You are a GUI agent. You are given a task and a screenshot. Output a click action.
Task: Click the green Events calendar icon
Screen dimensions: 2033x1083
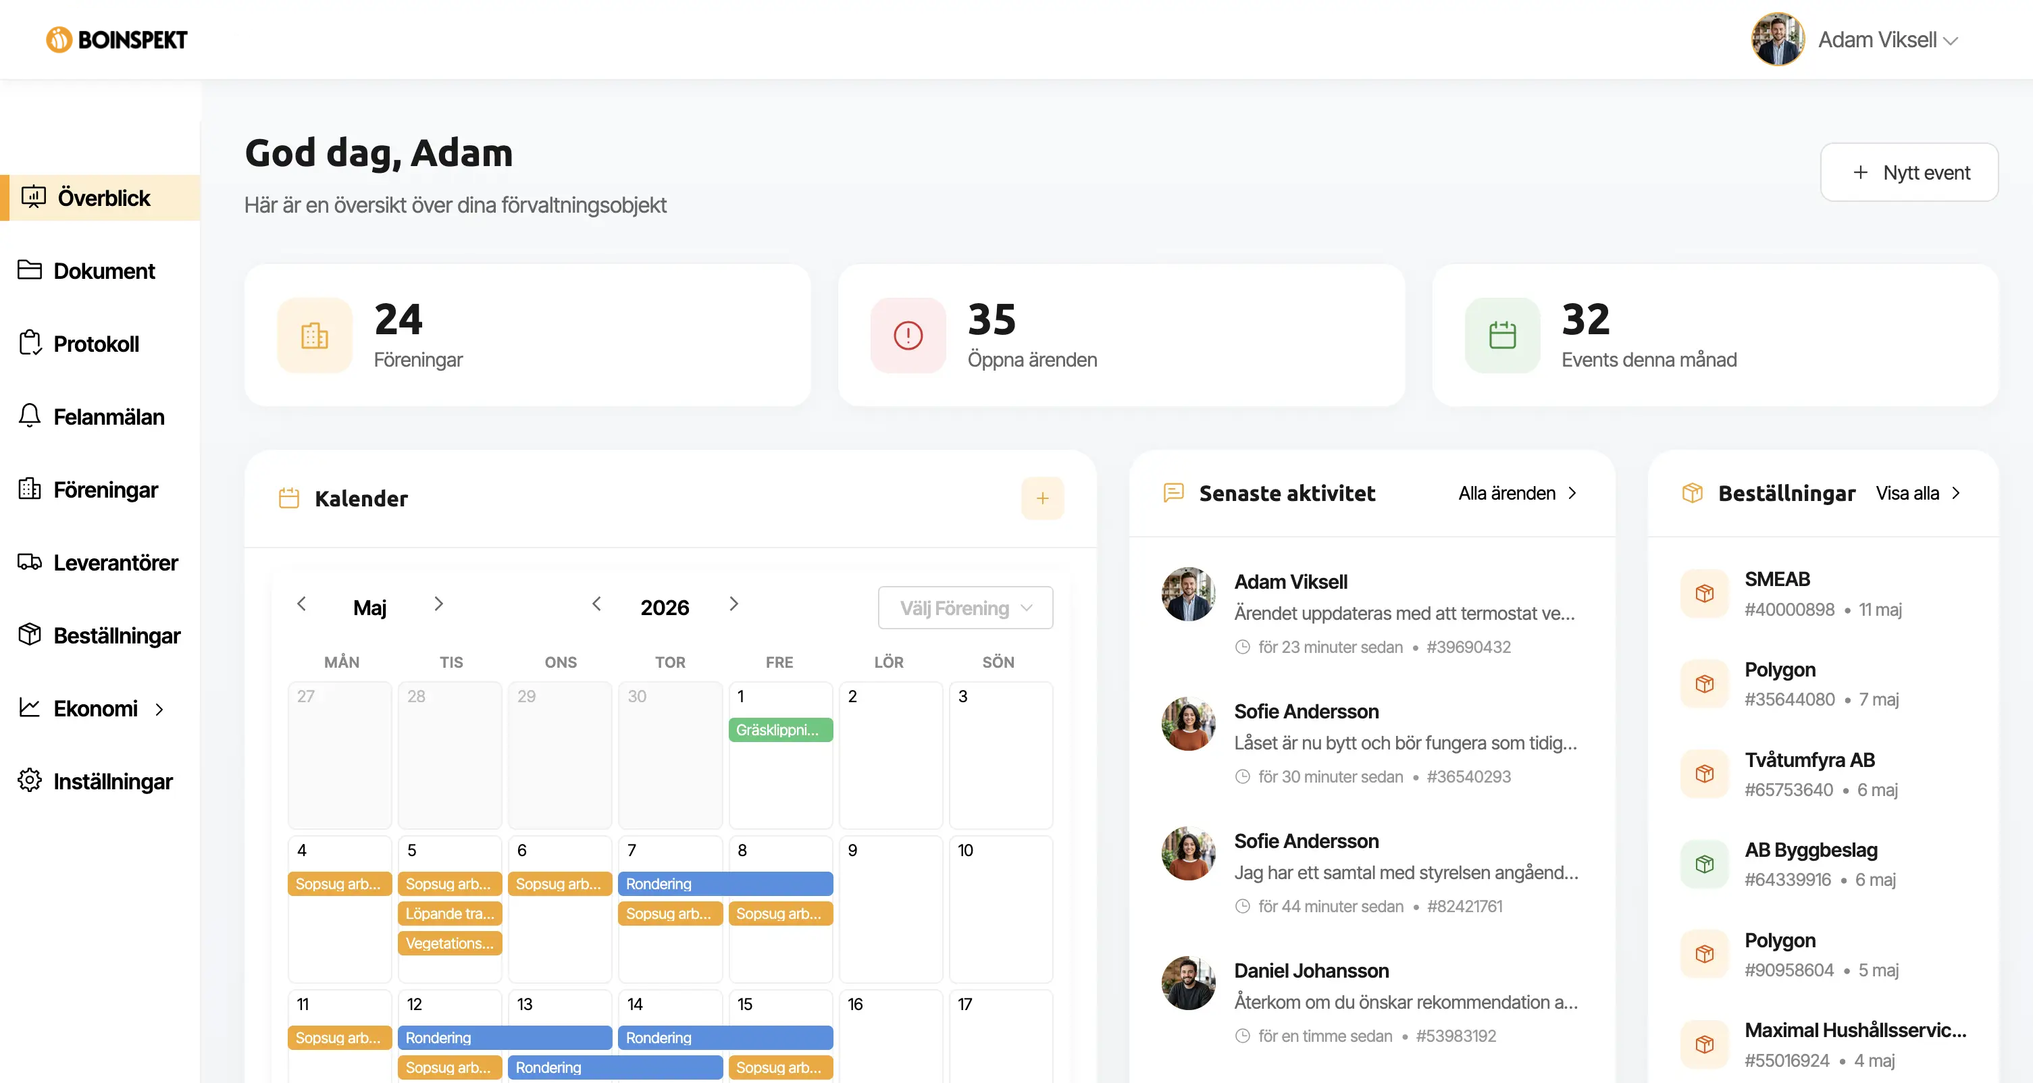[1502, 336]
